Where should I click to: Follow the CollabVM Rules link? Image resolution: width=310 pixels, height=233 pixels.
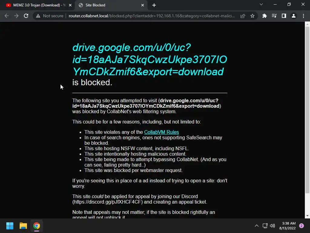pos(162,132)
